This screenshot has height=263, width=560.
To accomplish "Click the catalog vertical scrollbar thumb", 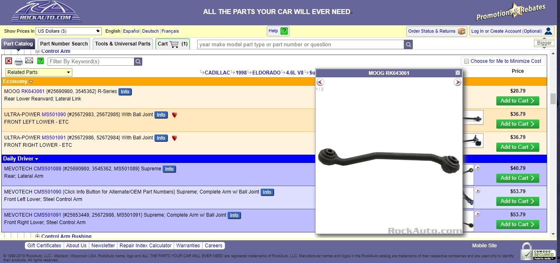I will point(553,99).
